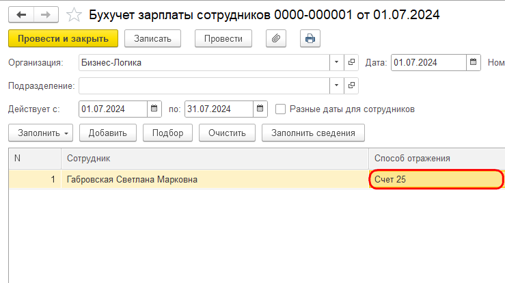Clear the table with Очистить button
The height and width of the screenshot is (283, 505).
point(227,133)
